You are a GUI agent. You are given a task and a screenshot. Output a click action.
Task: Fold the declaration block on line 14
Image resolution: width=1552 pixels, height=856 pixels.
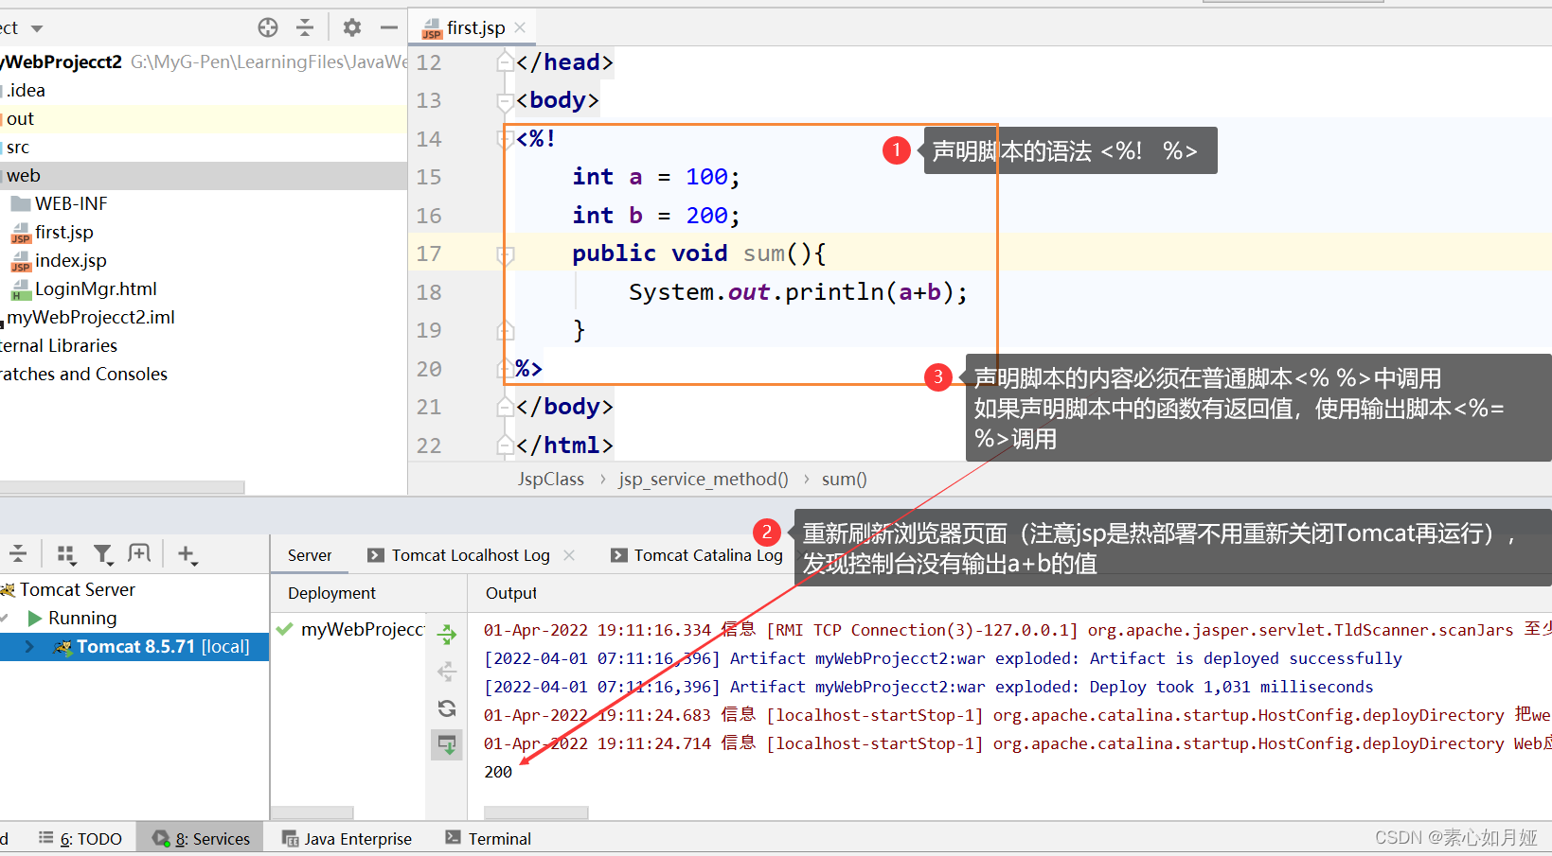coord(506,139)
